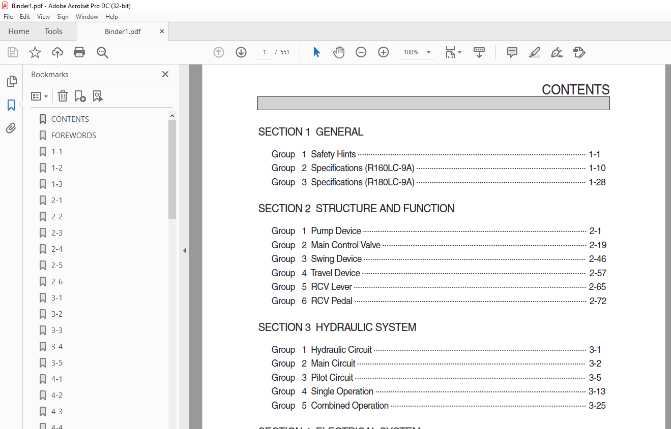The height and width of the screenshot is (429, 671).
Task: Open bookmark 2-6
Action: pyautogui.click(x=57, y=282)
